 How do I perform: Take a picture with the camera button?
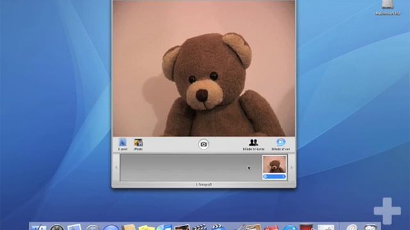click(x=204, y=144)
